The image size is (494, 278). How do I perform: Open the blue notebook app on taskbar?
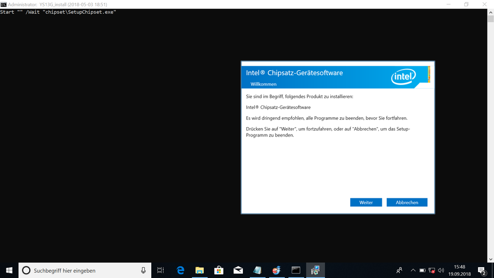[258, 271]
